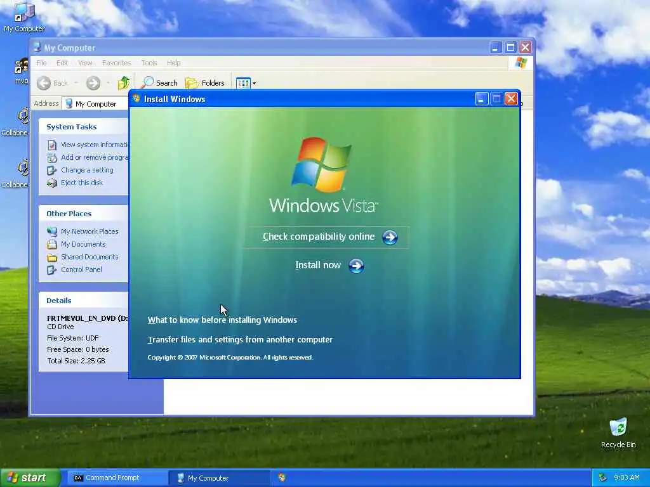Open My Documents in Other Places
Image resolution: width=650 pixels, height=487 pixels.
click(83, 244)
